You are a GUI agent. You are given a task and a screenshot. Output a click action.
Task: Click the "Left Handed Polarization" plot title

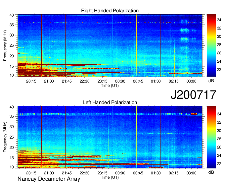tap(110, 102)
